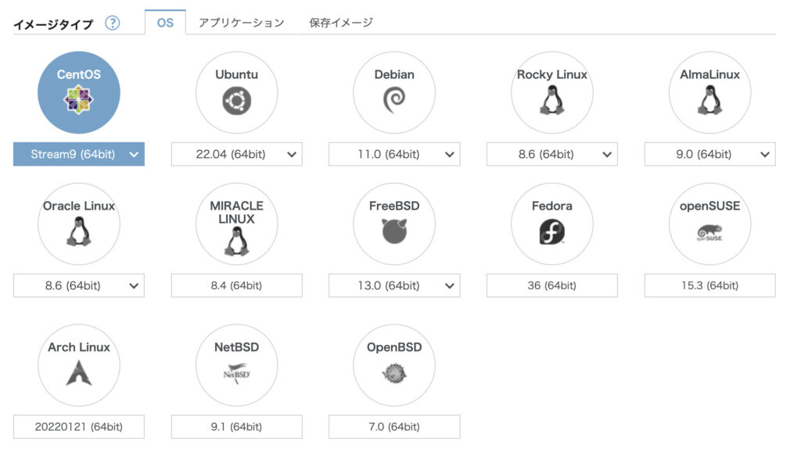Open AlmaLinux 9.0 version dropdown

[x=709, y=154]
